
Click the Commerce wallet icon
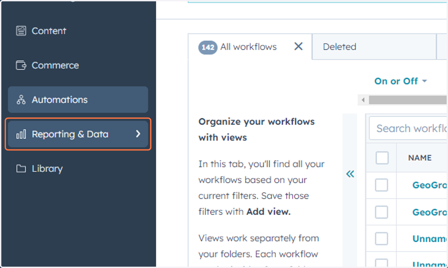(x=21, y=65)
